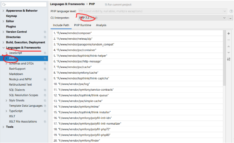Click project-level icon beside Schemas and DTDs
Screen dimensions: 234x143
coord(45,64)
